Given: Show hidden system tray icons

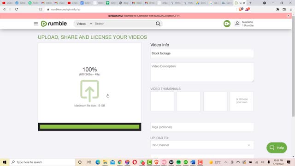Looking at the screenshot, I should tap(226, 162).
